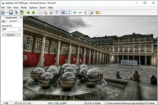Zoom in with the blue plus icon
158x105 pixels.
point(75,12)
